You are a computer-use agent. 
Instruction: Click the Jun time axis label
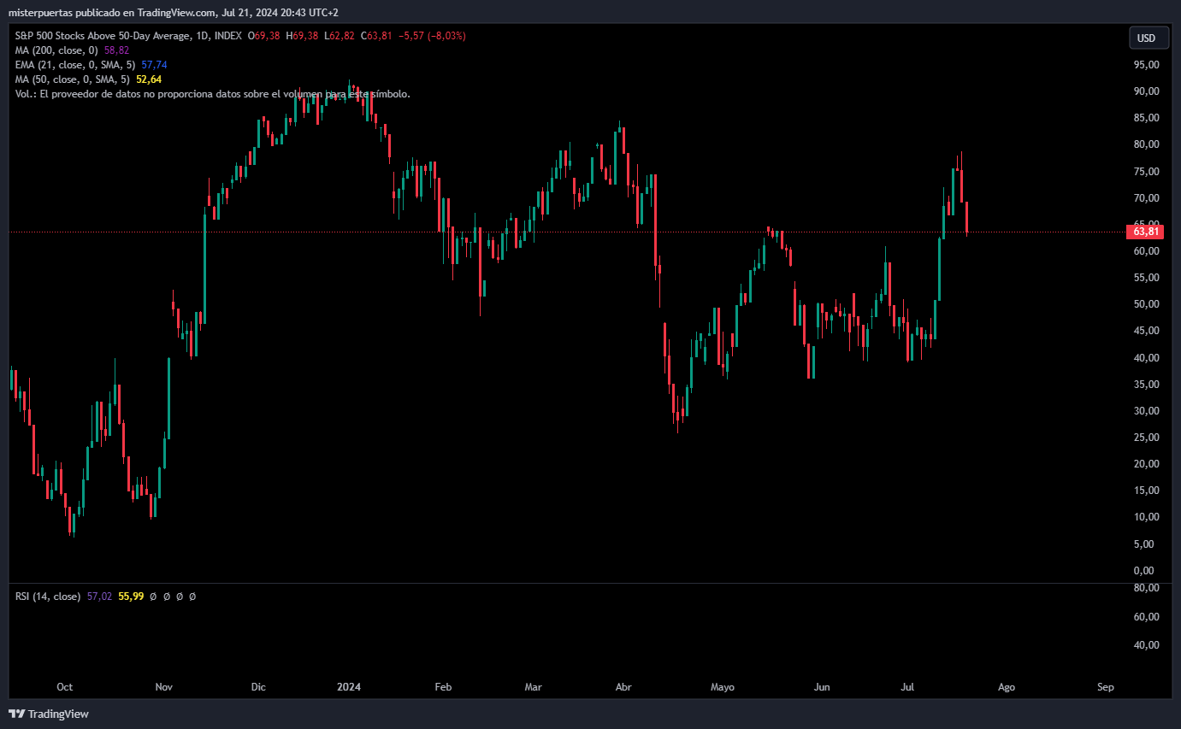click(x=822, y=687)
